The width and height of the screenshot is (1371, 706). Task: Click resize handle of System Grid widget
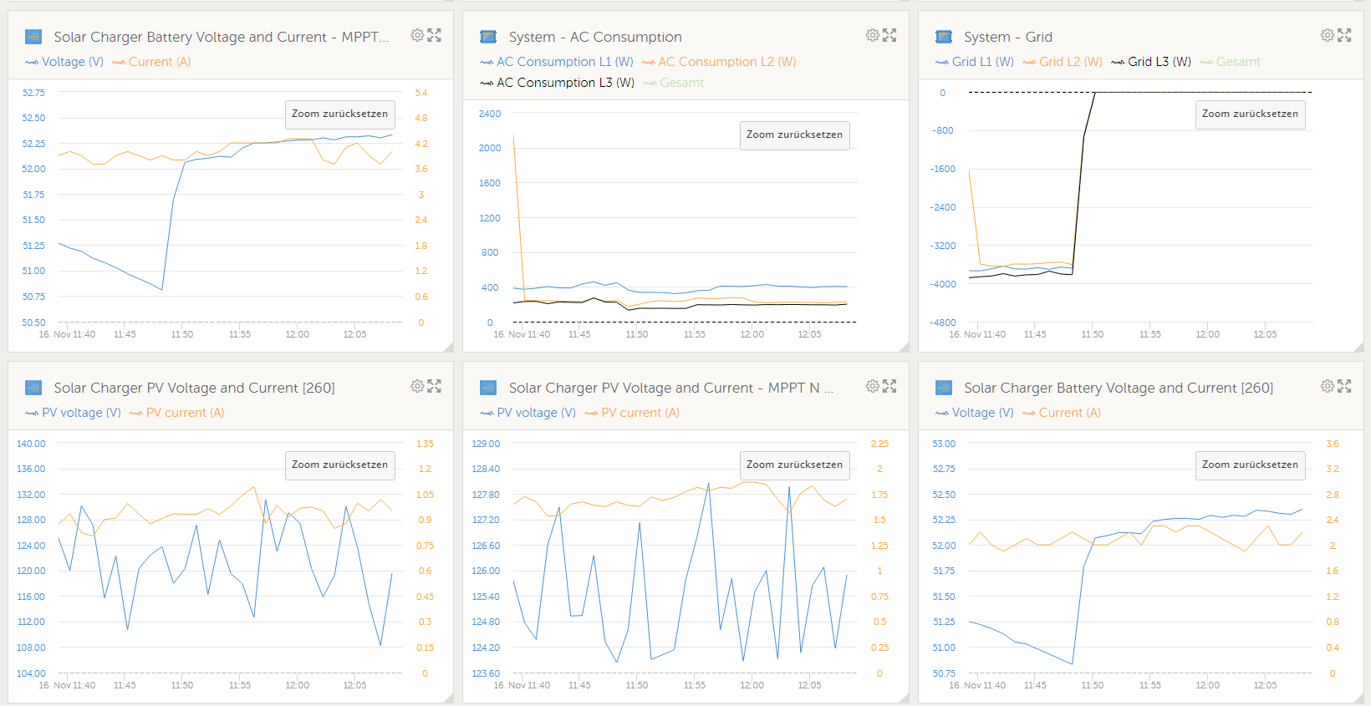tap(1359, 347)
